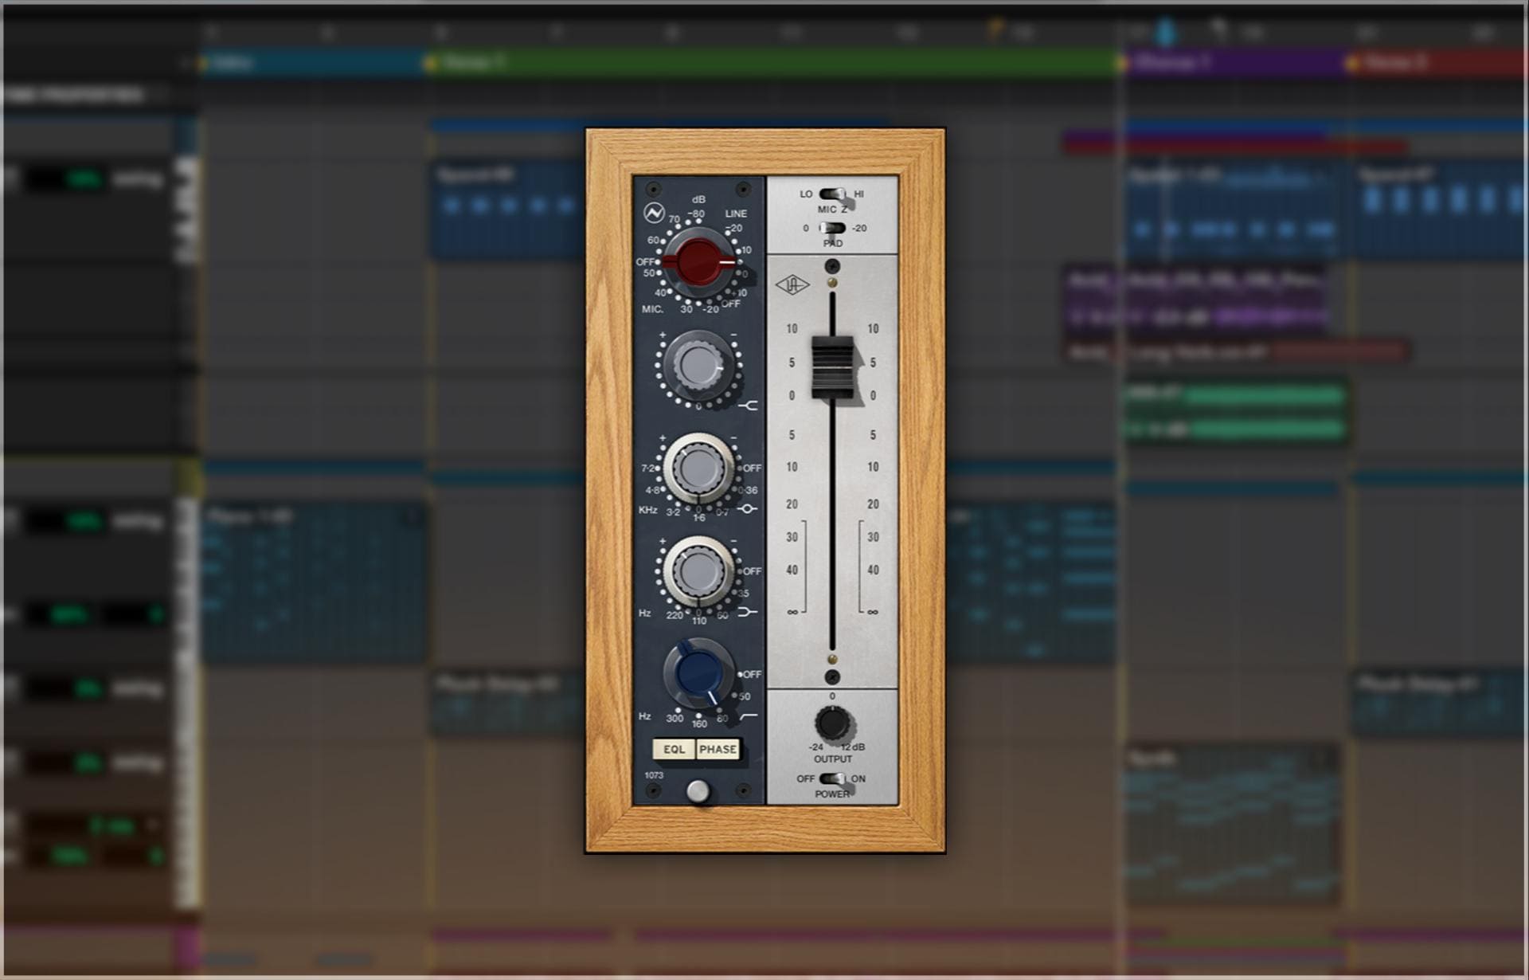Screen dimensions: 1529x980
Task: Click the blue high-pass filter knob
Action: point(698,674)
